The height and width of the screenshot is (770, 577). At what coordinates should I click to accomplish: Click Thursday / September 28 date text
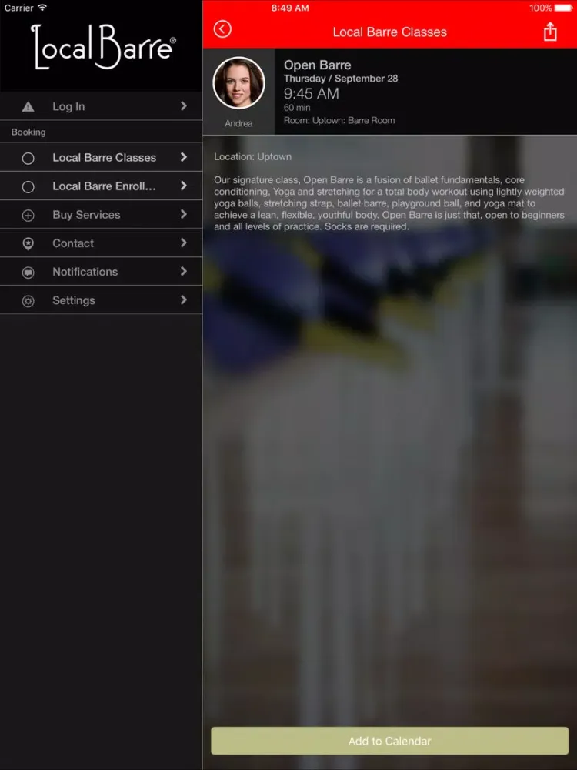point(341,79)
